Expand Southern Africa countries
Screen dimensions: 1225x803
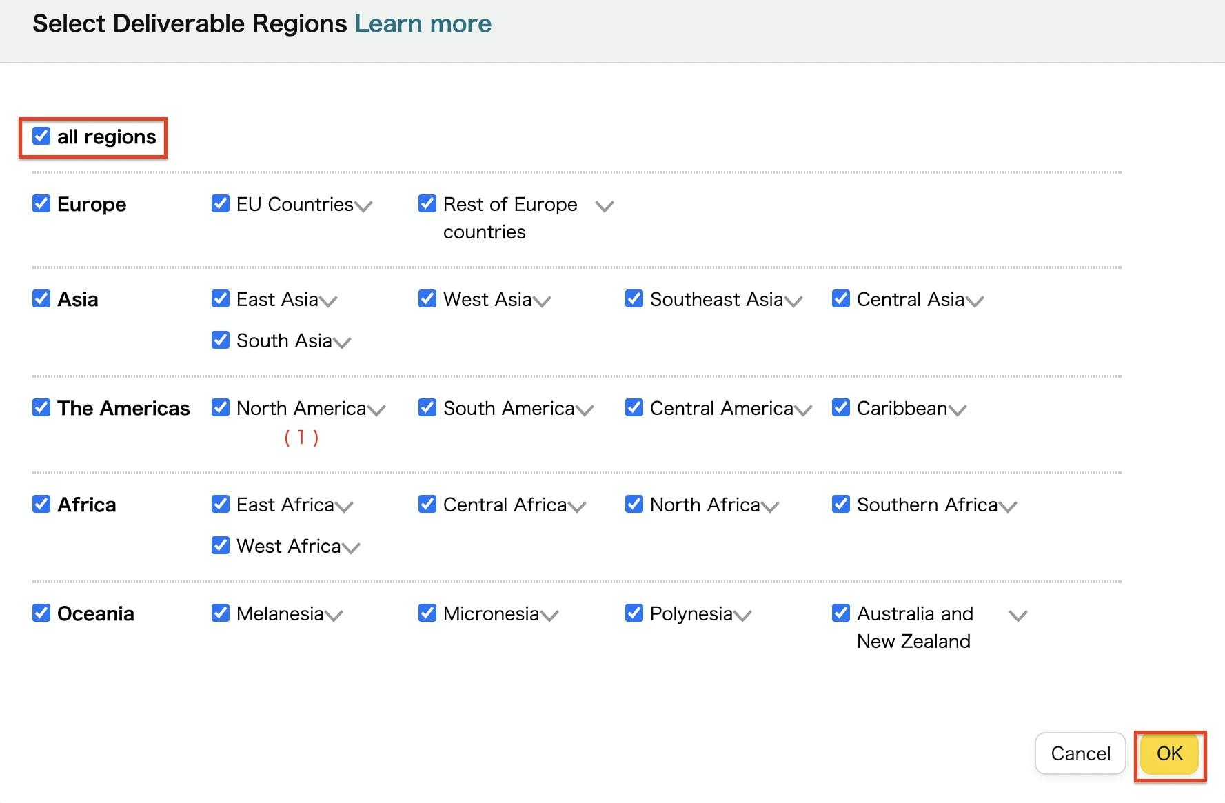pos(1008,507)
